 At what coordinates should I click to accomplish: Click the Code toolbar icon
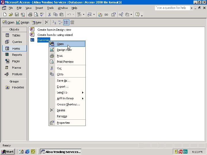100,15
